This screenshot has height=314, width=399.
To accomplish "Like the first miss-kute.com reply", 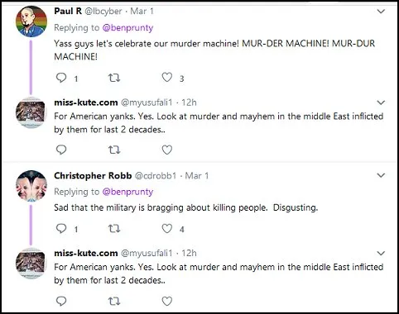I will pos(167,150).
